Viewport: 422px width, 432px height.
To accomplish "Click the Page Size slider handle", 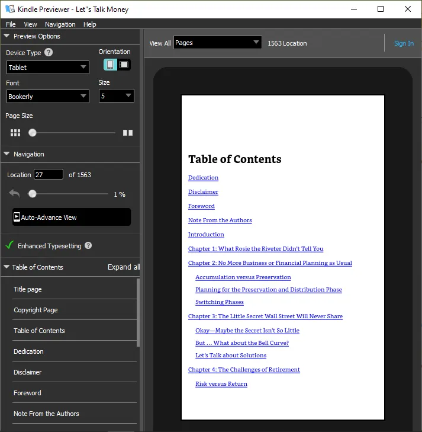I will click(x=33, y=133).
